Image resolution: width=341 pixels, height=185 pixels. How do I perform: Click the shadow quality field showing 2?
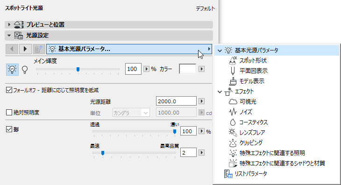(188, 153)
